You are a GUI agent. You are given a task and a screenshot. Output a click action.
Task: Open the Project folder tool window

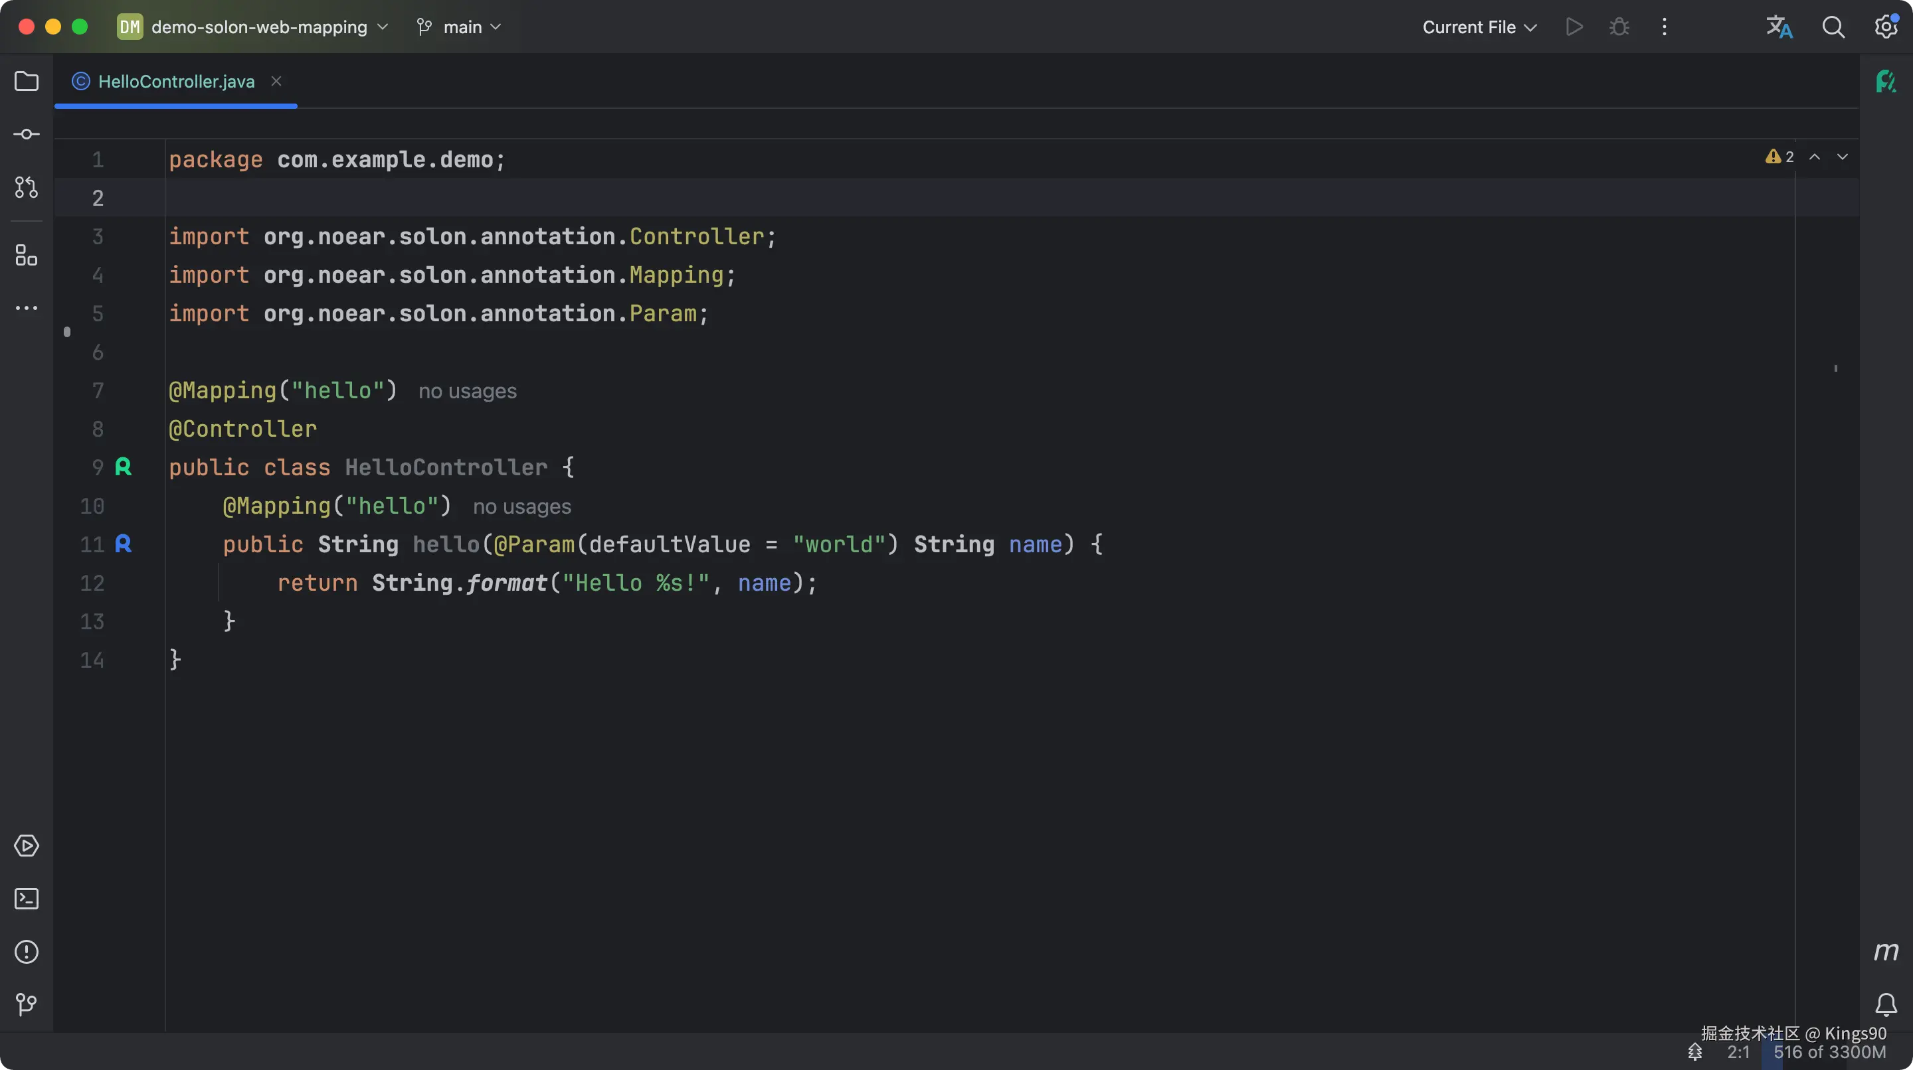coord(27,81)
